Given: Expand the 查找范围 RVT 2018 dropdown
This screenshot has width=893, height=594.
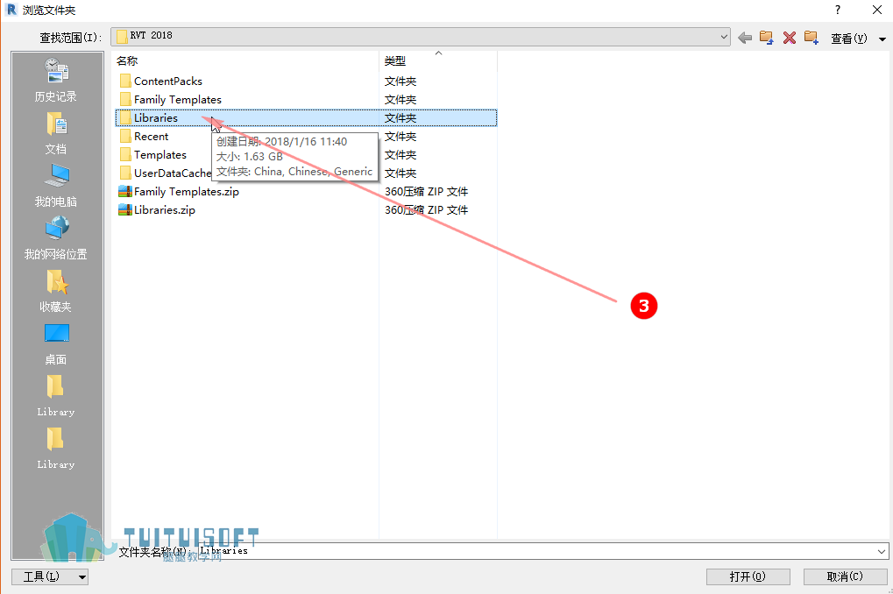Looking at the screenshot, I should click(x=723, y=37).
